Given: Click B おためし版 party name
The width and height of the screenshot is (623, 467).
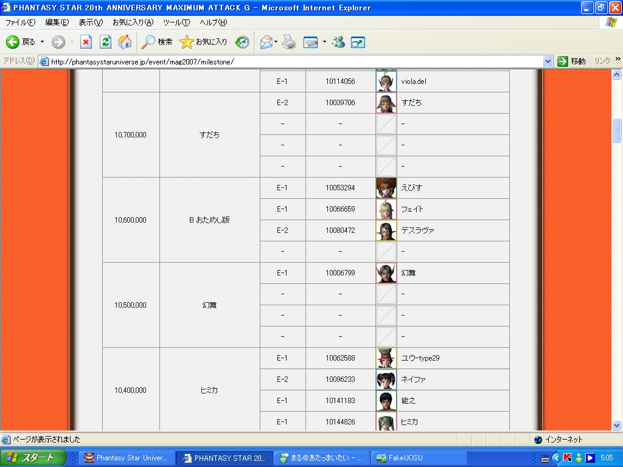Looking at the screenshot, I should tap(209, 220).
